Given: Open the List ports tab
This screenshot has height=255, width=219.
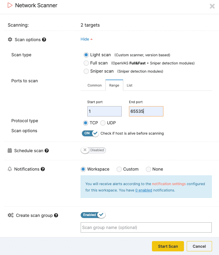Looking at the screenshot, I should click(130, 85).
